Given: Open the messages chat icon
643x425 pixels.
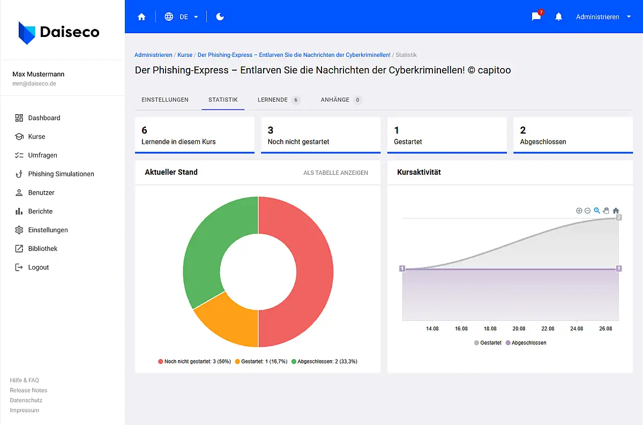Looking at the screenshot, I should [536, 17].
